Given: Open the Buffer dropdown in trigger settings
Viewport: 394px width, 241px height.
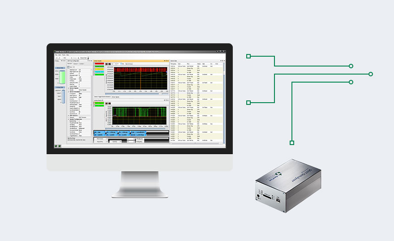Looking at the screenshot, I should [x=116, y=141].
